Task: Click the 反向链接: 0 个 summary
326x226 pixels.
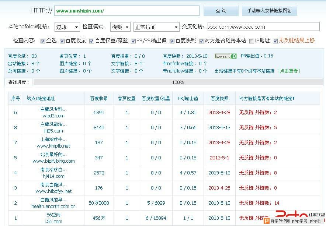Action: (x=24, y=71)
